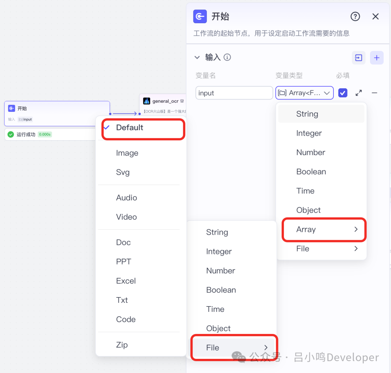Select the PPT file type

141,262
